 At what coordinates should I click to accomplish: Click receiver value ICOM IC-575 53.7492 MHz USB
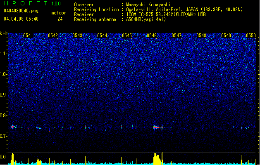166,14
